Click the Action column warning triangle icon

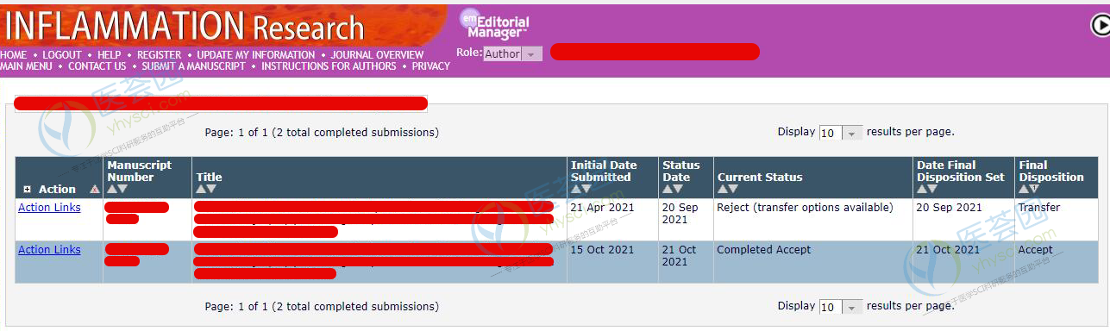pos(95,190)
